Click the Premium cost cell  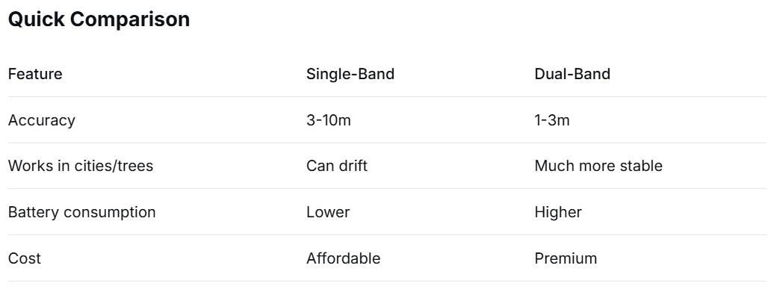(566, 258)
